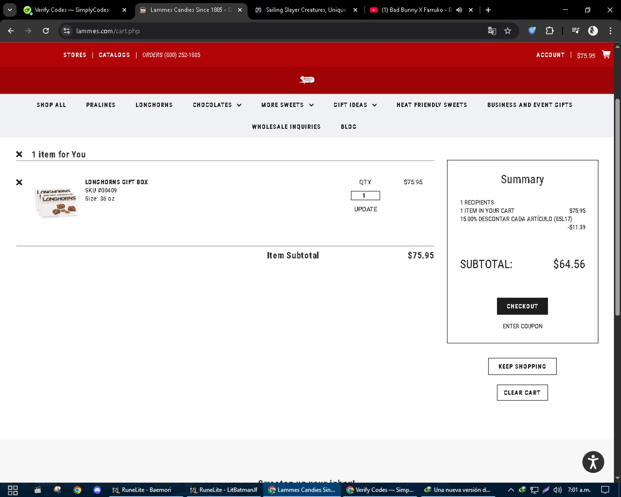Click the Checkout button

[x=522, y=306]
